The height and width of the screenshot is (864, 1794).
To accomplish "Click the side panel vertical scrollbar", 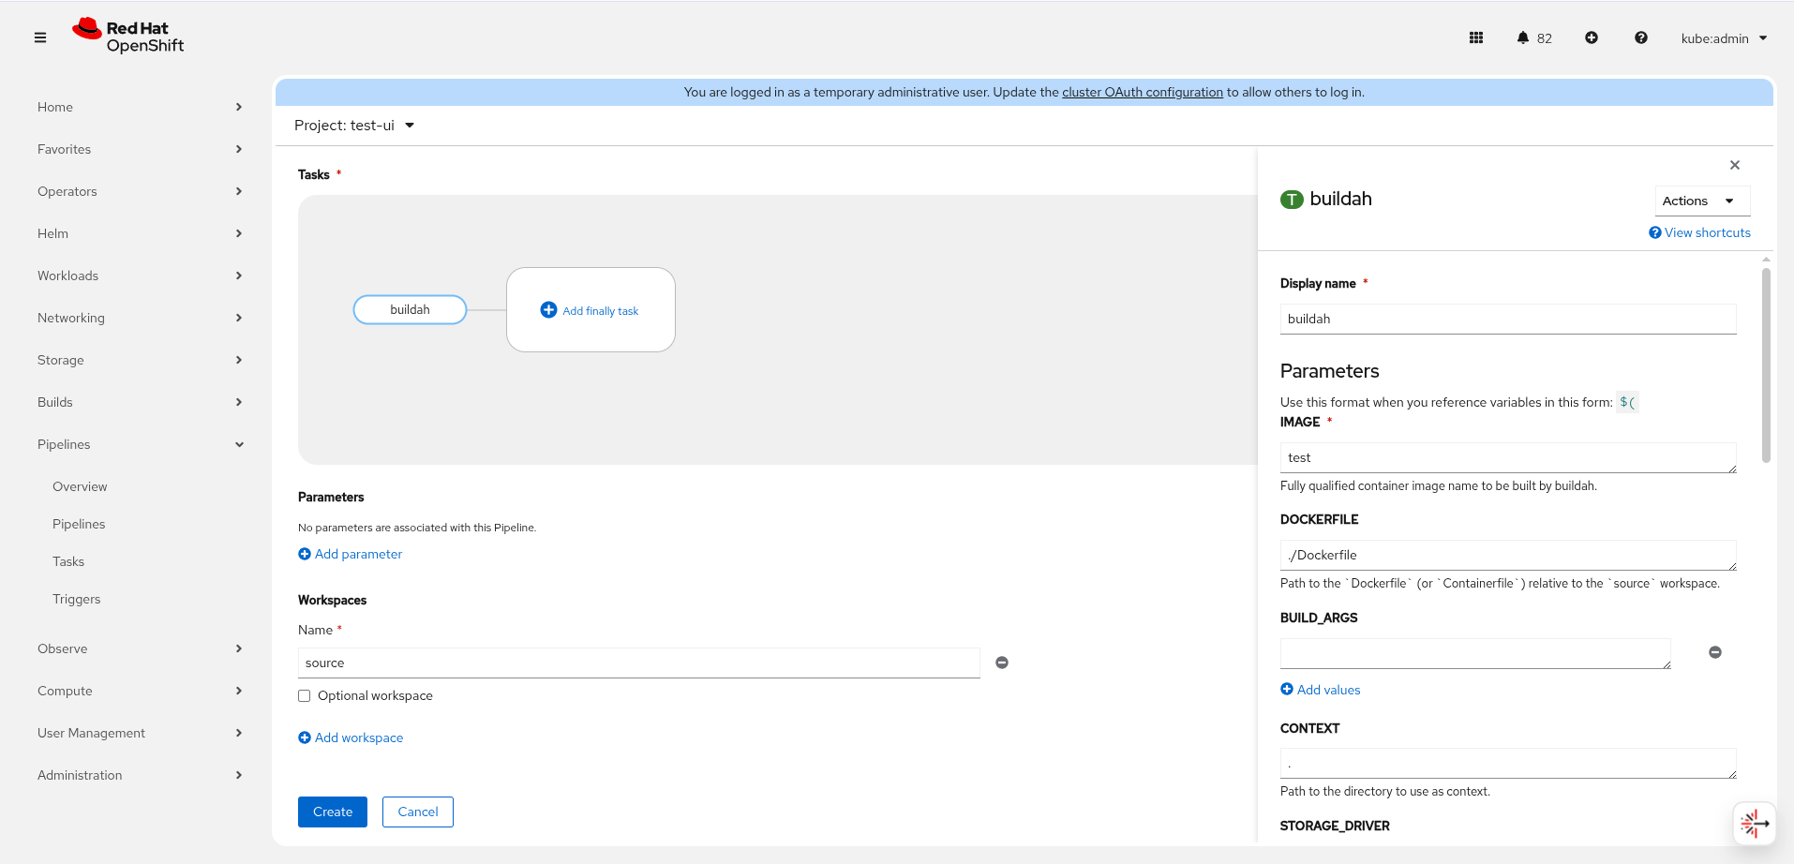I will (x=1766, y=365).
